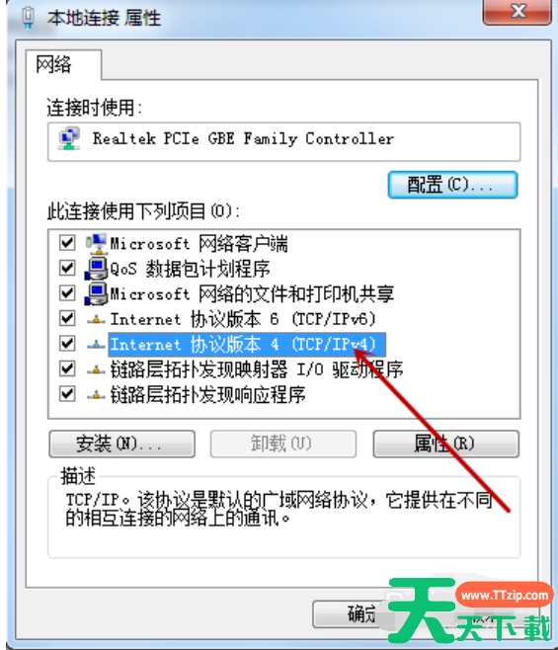Toggle the TCP/IPv4 protocol checkbox
The width and height of the screenshot is (558, 650).
point(67,343)
